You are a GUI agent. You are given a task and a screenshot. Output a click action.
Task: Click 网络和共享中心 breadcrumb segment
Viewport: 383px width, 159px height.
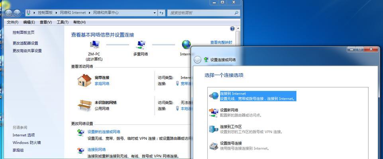106,13
